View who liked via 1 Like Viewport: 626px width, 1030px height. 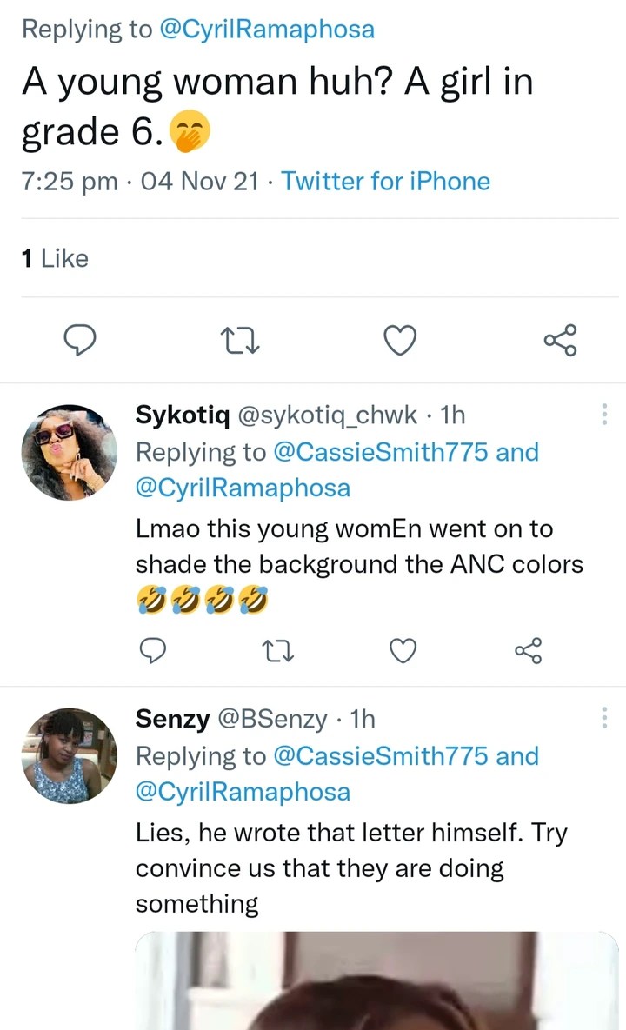pyautogui.click(x=54, y=258)
